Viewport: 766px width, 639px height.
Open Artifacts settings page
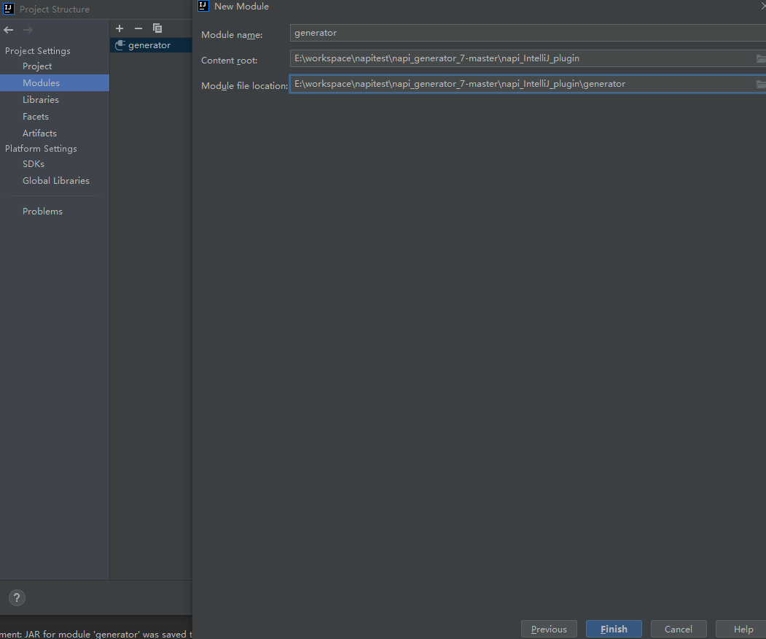pos(39,133)
